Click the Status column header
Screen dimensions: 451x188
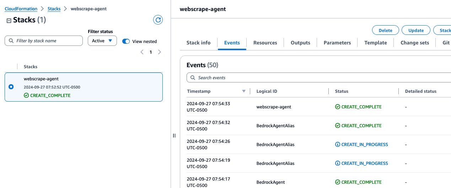[x=342, y=91]
